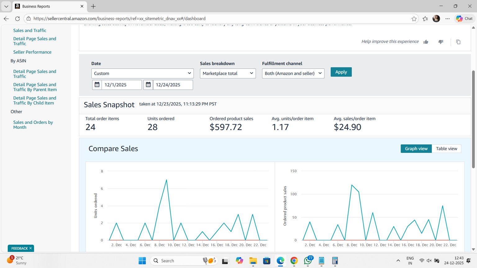Click the thumbs up feedback icon
This screenshot has width=477, height=268.
tap(426, 42)
